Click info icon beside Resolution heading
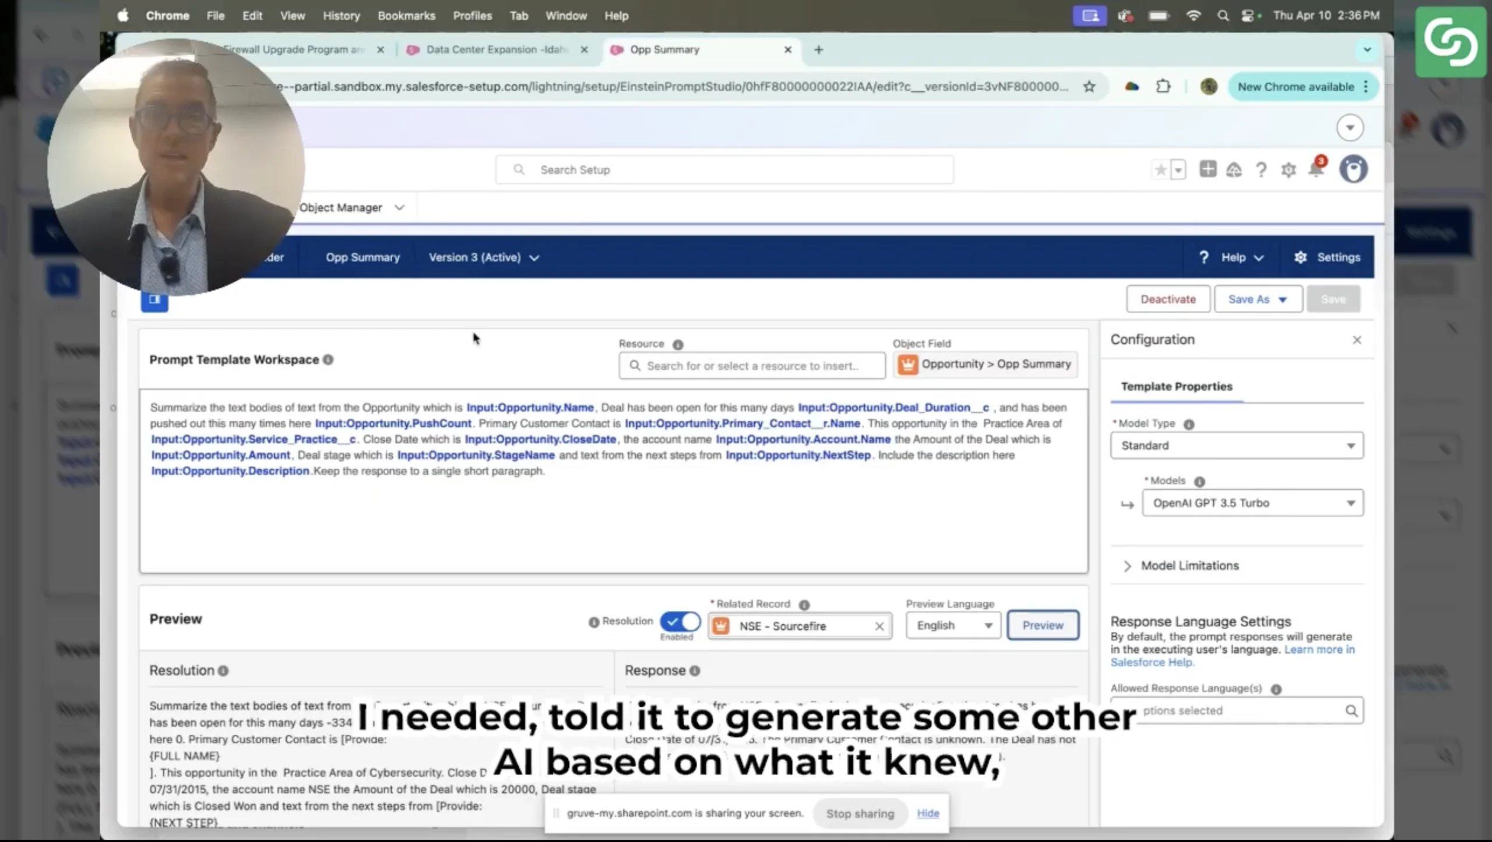1492x842 pixels. click(223, 671)
